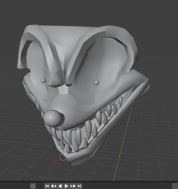Toggle the auto keying record button
The width and height of the screenshot is (178, 189).
33,186
